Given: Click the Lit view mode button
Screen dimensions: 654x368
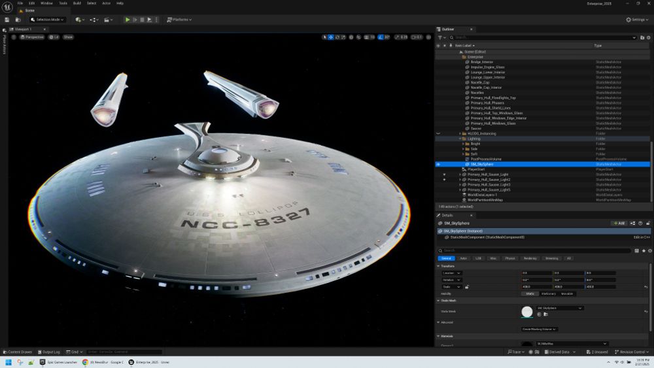Looking at the screenshot, I should [x=54, y=37].
